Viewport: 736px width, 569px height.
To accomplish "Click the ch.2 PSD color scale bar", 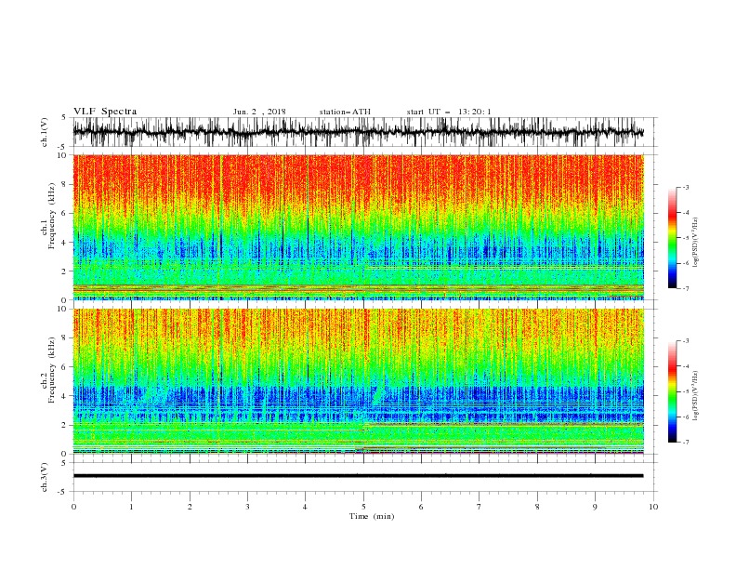I will (x=672, y=391).
